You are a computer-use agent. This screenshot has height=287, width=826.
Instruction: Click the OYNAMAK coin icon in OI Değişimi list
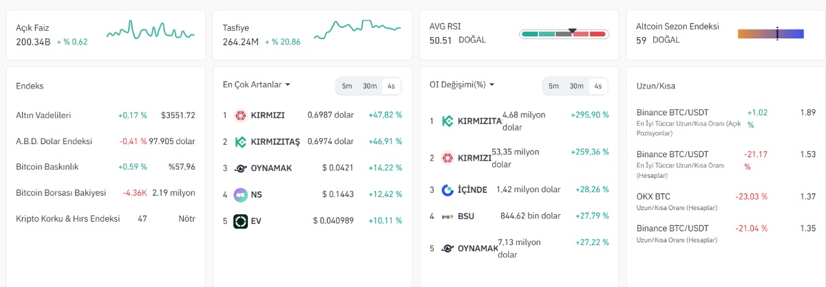447,249
